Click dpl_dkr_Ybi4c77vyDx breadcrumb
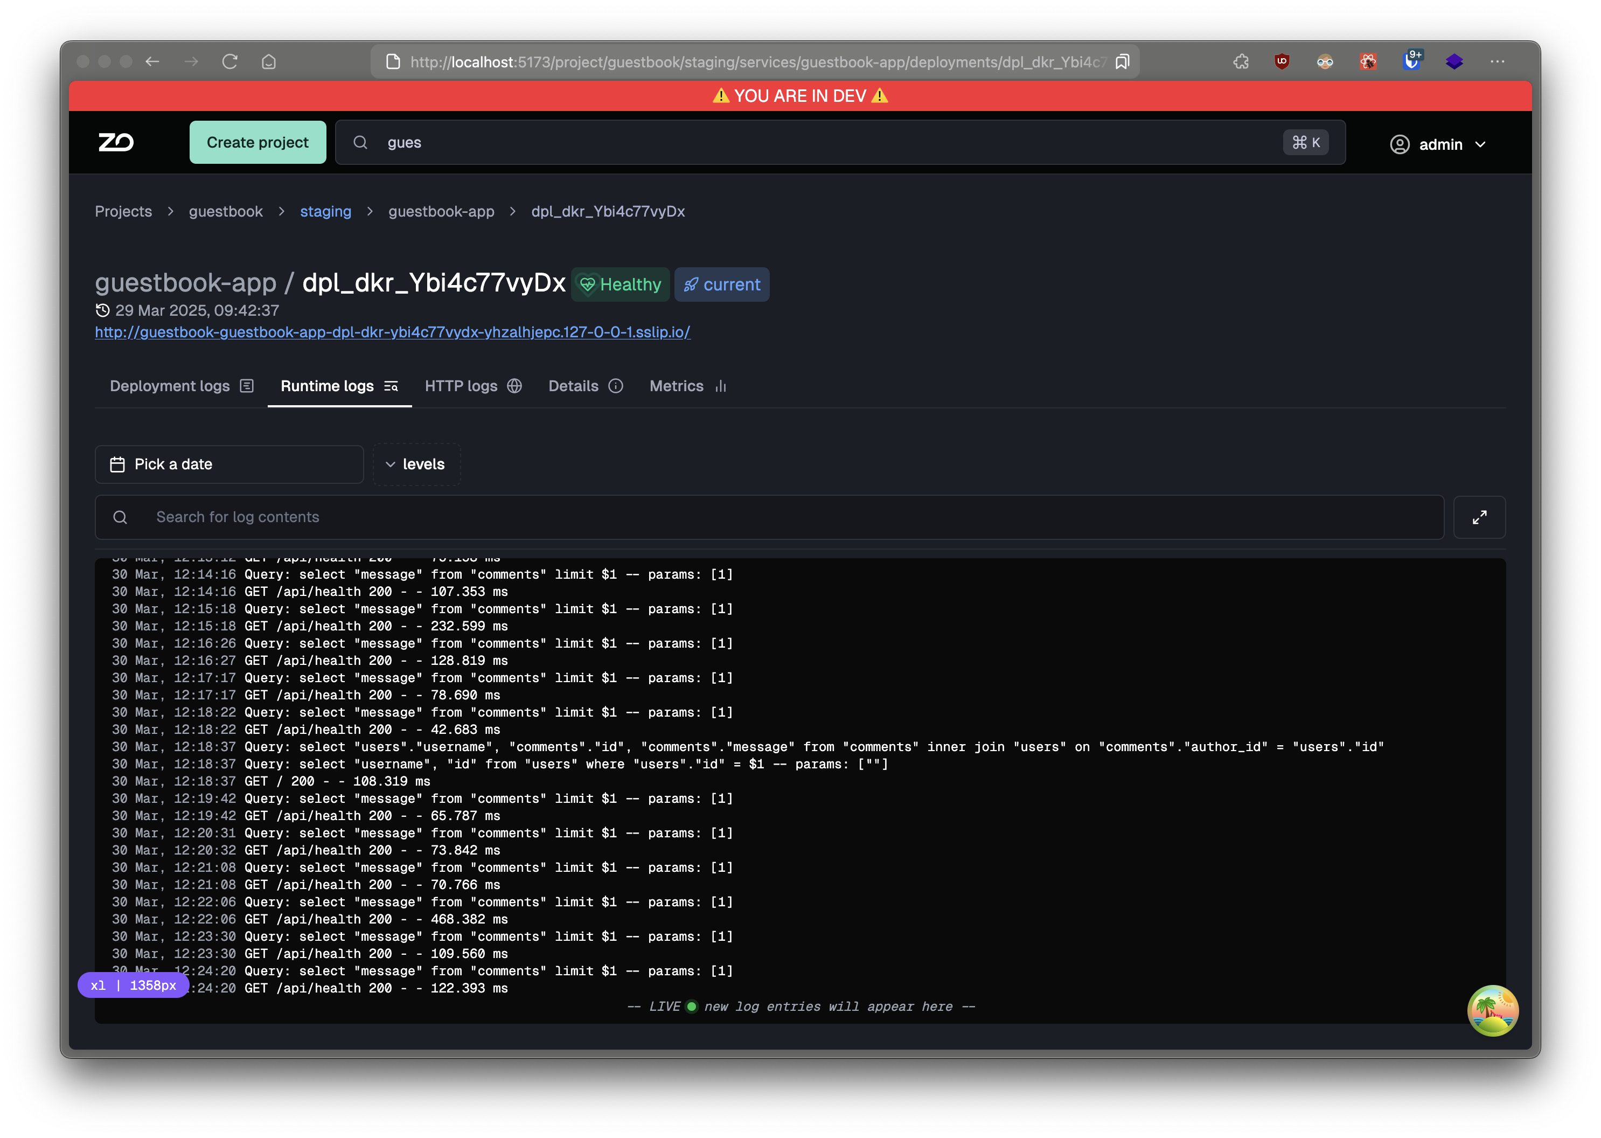Image resolution: width=1601 pixels, height=1138 pixels. pos(608,211)
